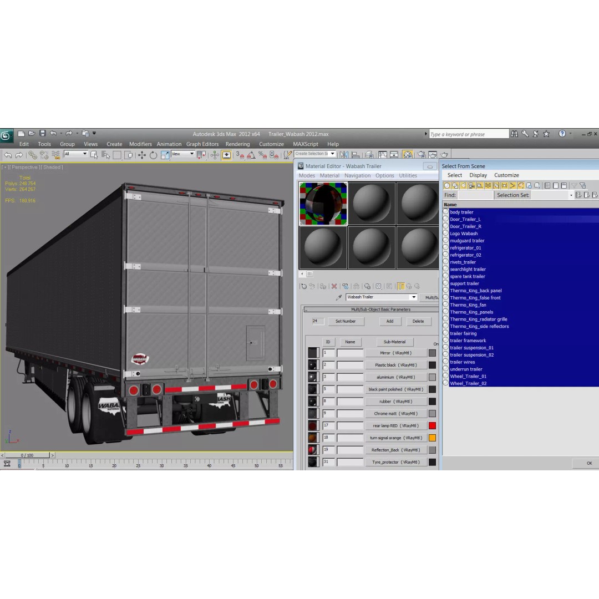Click the Set Number button

tap(346, 321)
